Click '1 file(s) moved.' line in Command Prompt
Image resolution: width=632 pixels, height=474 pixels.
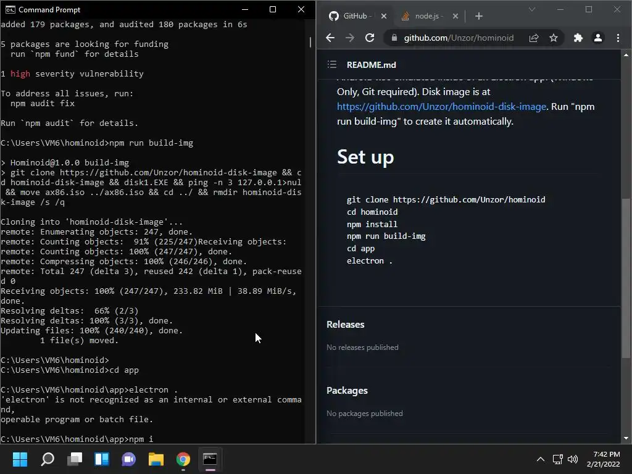[x=79, y=341]
